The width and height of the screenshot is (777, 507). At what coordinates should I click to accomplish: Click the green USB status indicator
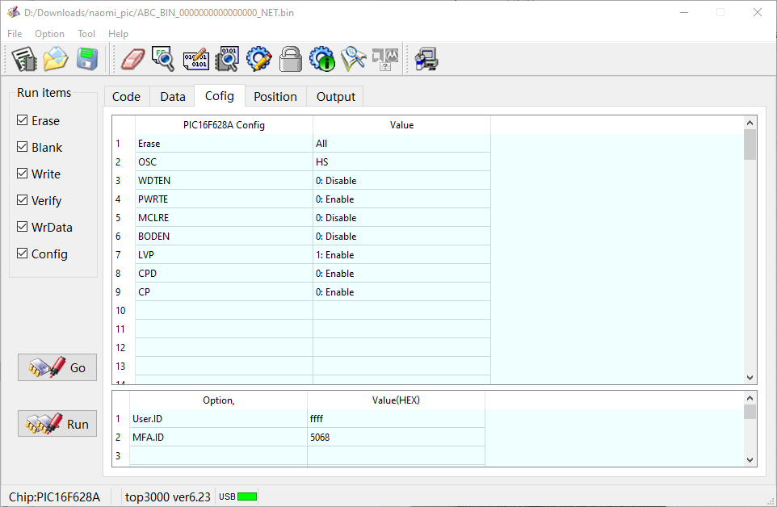247,497
